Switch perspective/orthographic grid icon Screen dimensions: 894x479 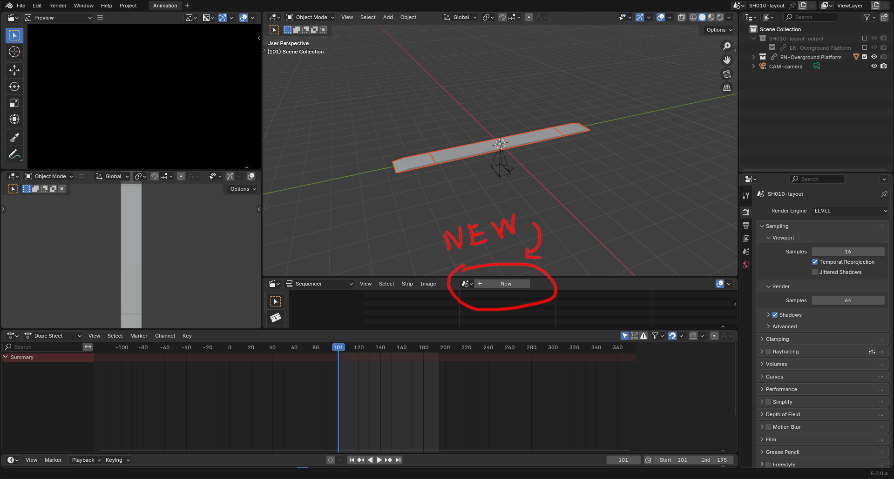click(x=726, y=88)
